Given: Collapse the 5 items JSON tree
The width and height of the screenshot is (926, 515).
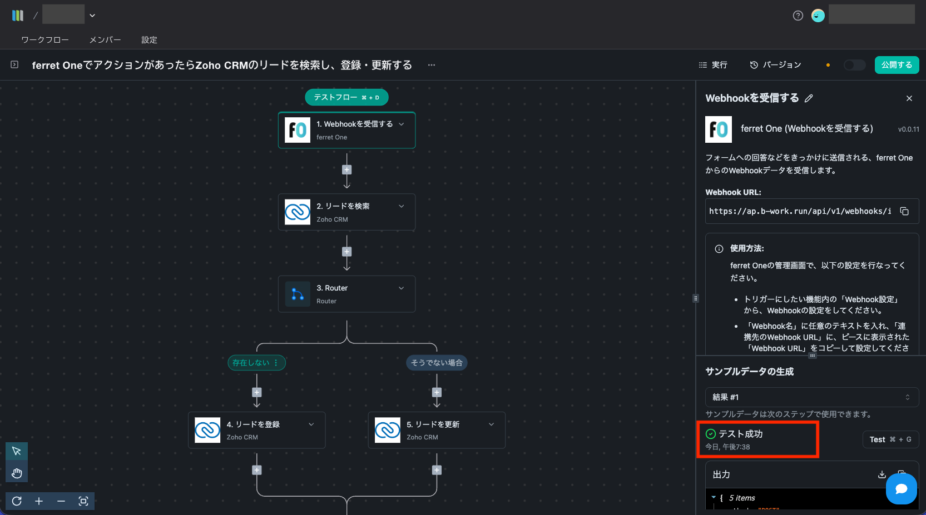Looking at the screenshot, I should 714,498.
